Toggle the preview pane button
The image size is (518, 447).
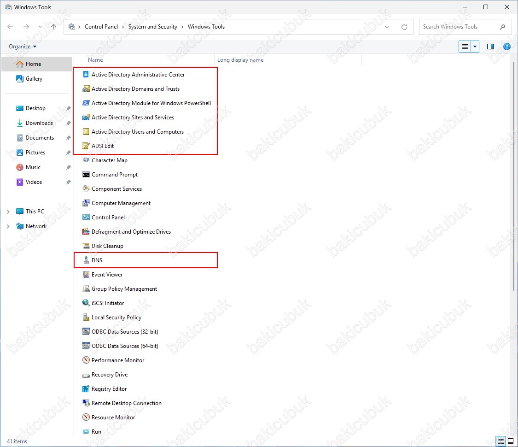click(x=490, y=47)
